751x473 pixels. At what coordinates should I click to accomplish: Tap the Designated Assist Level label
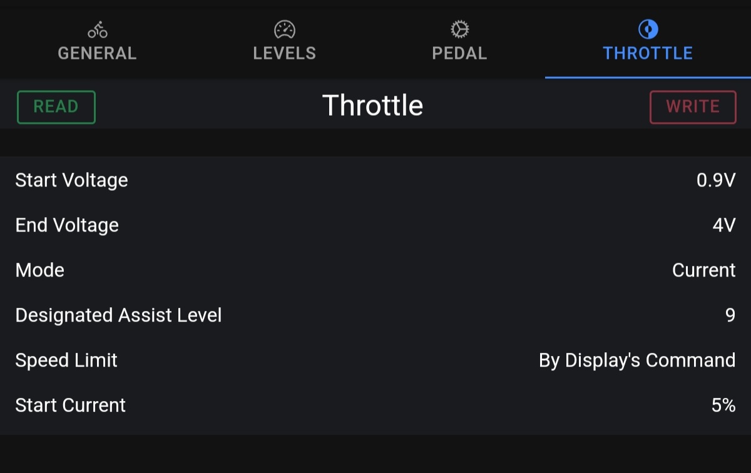(x=118, y=315)
